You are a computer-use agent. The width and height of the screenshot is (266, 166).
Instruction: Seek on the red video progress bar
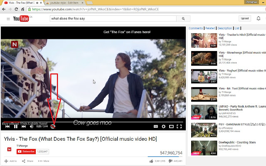tap(12, 122)
